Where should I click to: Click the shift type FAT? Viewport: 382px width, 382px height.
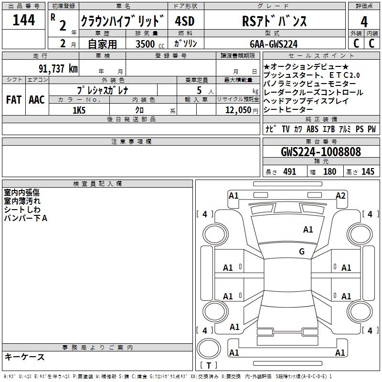[x=14, y=100]
